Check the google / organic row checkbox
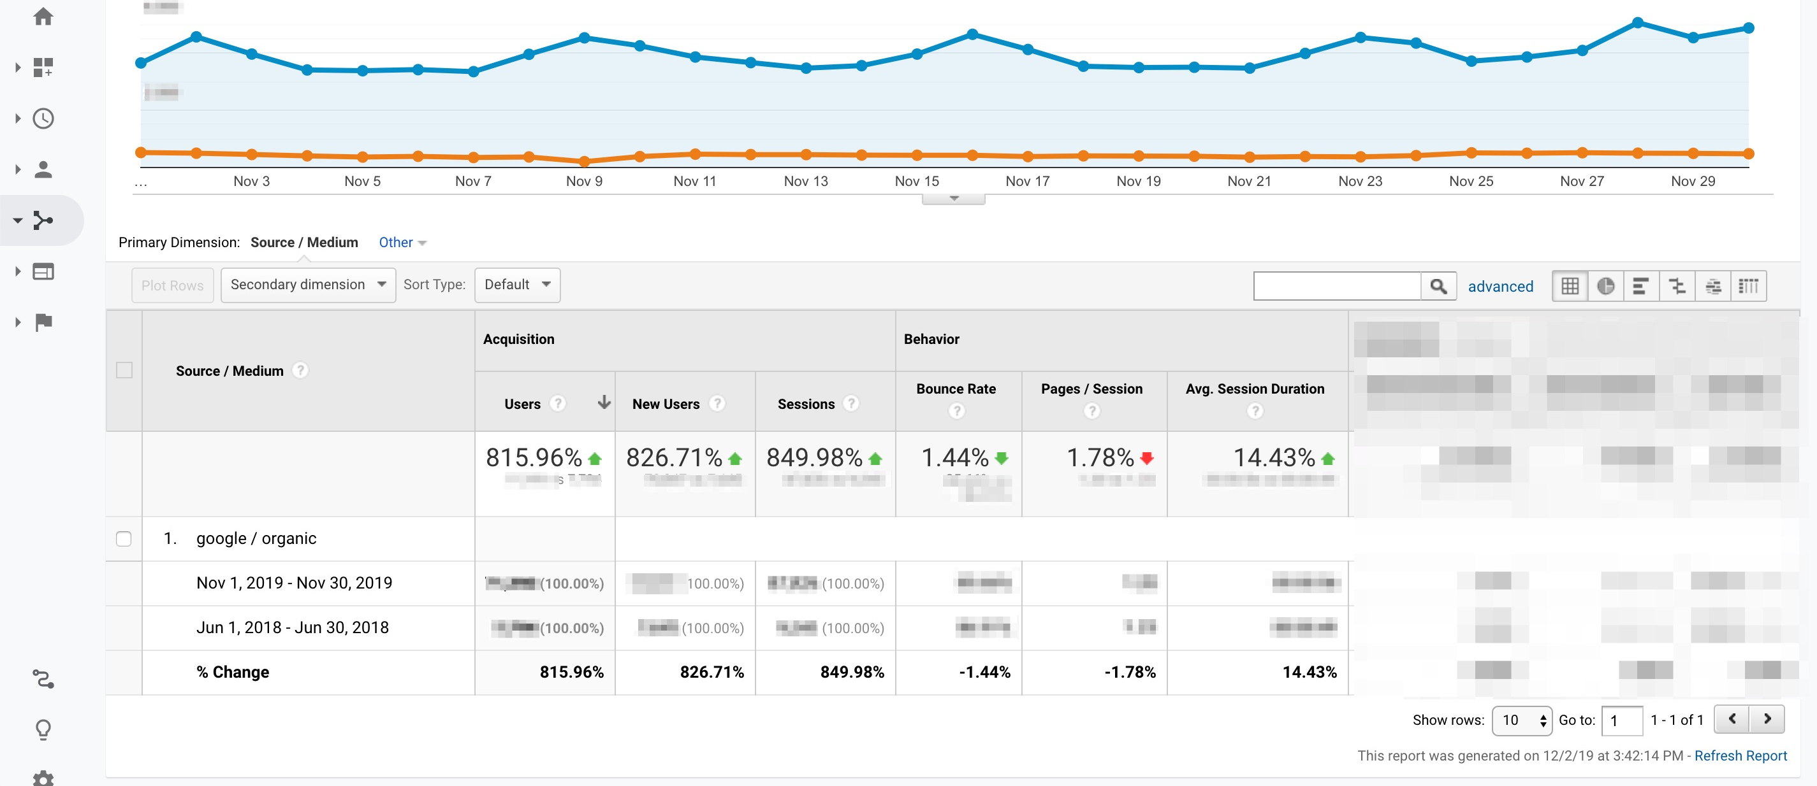 (124, 539)
